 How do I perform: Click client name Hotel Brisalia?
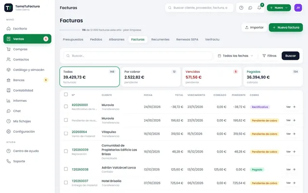click(111, 181)
